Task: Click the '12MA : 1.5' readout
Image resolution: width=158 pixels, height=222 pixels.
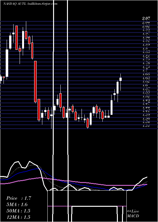Action: click(18, 217)
